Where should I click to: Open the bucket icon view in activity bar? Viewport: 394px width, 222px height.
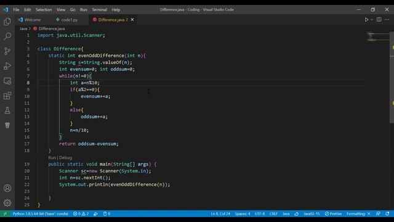coord(7,125)
